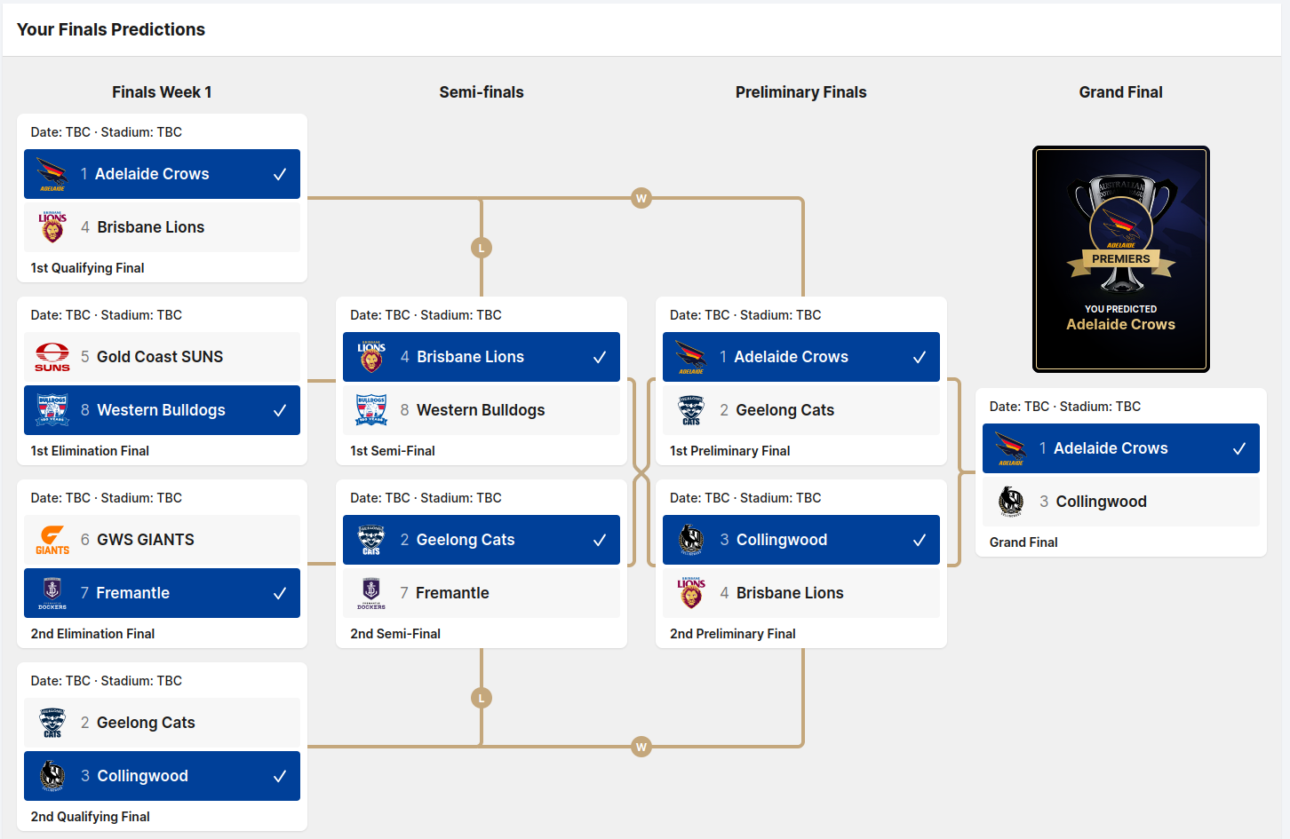The image size is (1290, 839).
Task: Click GWS GIANTS logo in 2nd Elimination Final
Action: tap(52, 540)
